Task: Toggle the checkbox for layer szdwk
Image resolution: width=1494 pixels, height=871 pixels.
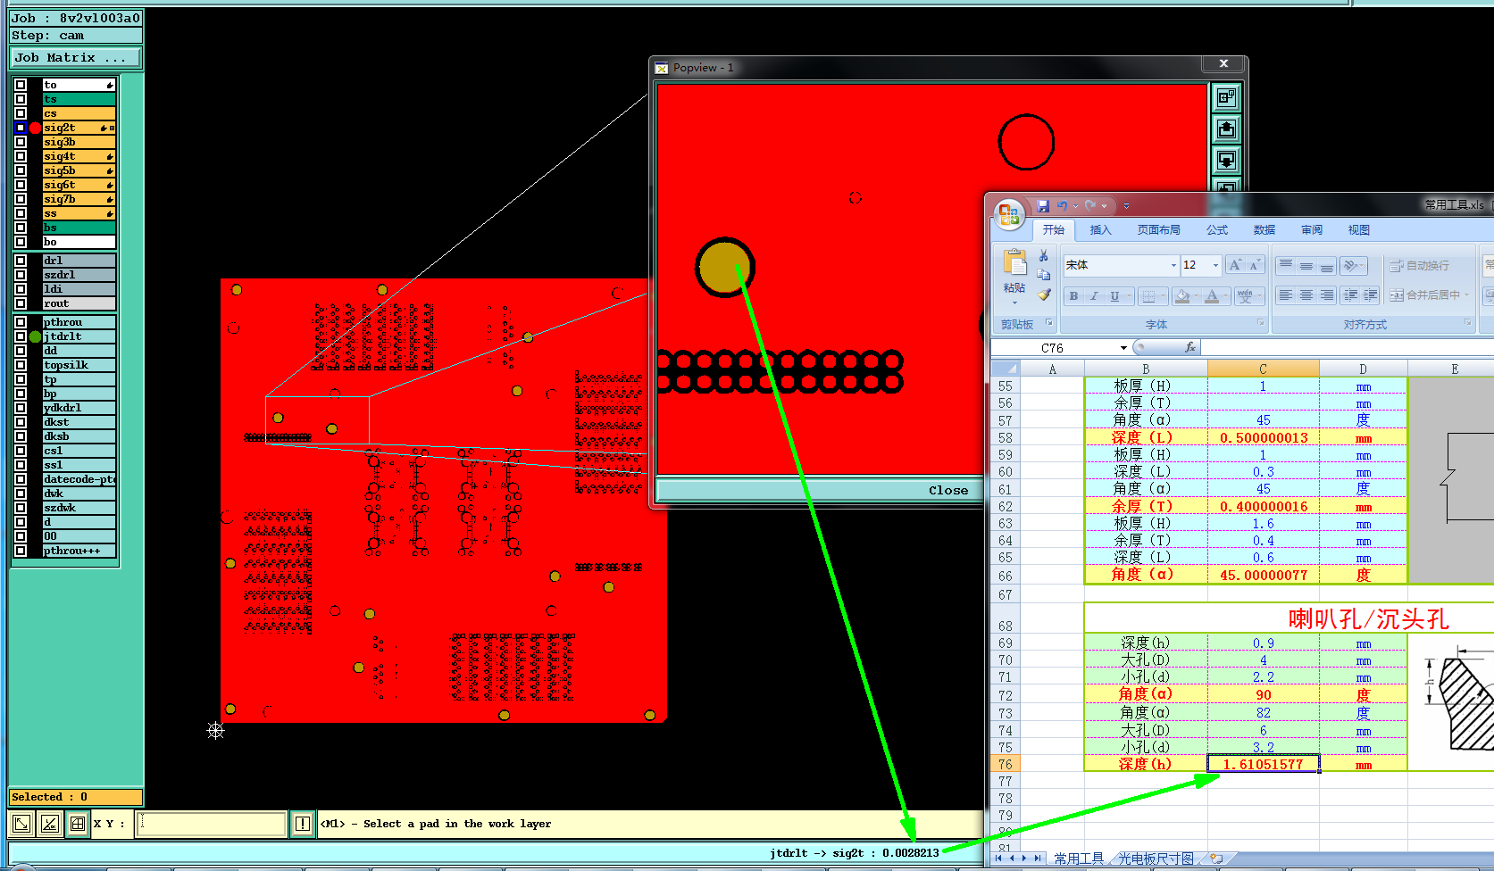Action: pyautogui.click(x=21, y=508)
